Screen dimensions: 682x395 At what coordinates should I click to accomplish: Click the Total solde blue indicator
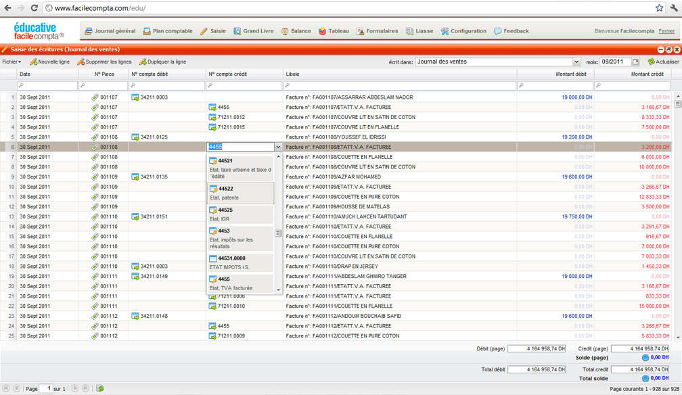point(645,379)
